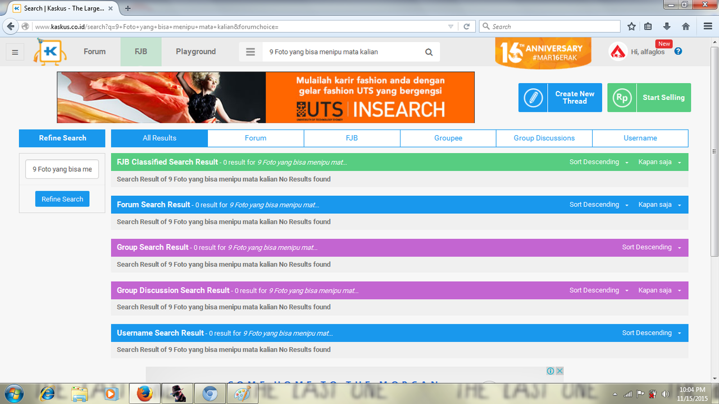Open the Hi, alfaglos profile link
Viewport: 719px width, 404px height.
[x=648, y=52]
